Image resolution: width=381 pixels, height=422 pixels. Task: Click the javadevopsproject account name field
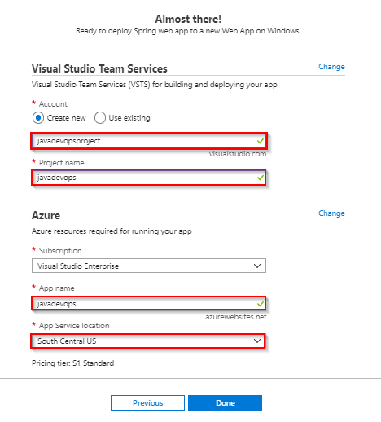tap(149, 141)
